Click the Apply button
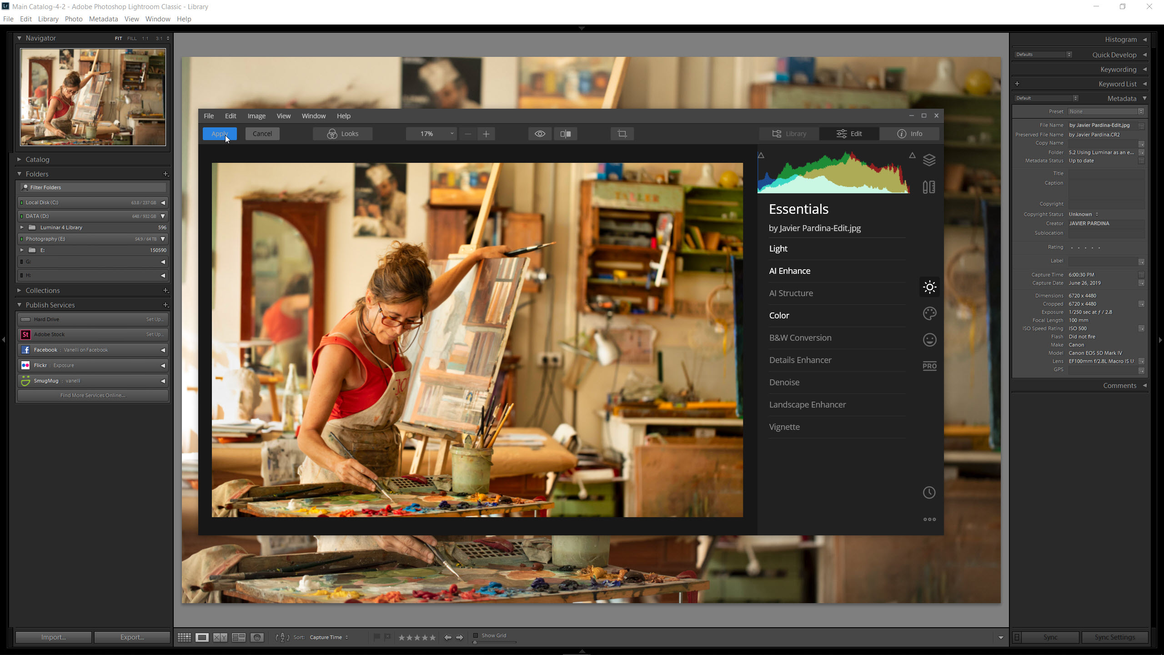 (219, 134)
